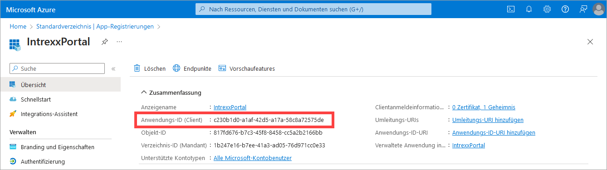Collapse the side menu with double chevron
This screenshot has width=607, height=170.
[113, 69]
